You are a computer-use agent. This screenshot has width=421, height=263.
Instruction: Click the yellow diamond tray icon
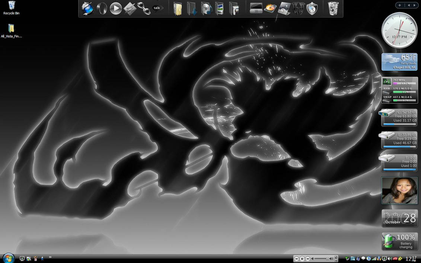(x=400, y=259)
